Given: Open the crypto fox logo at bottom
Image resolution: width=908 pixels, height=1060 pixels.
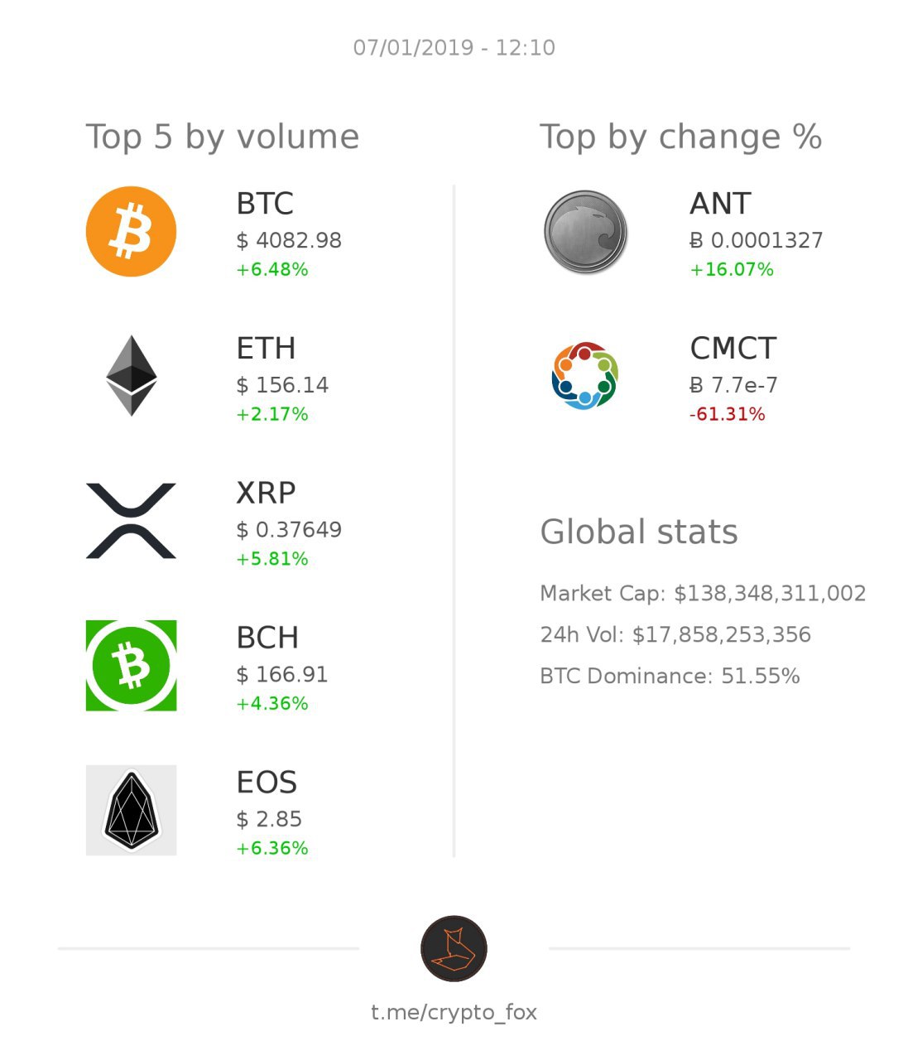Looking at the screenshot, I should [454, 948].
